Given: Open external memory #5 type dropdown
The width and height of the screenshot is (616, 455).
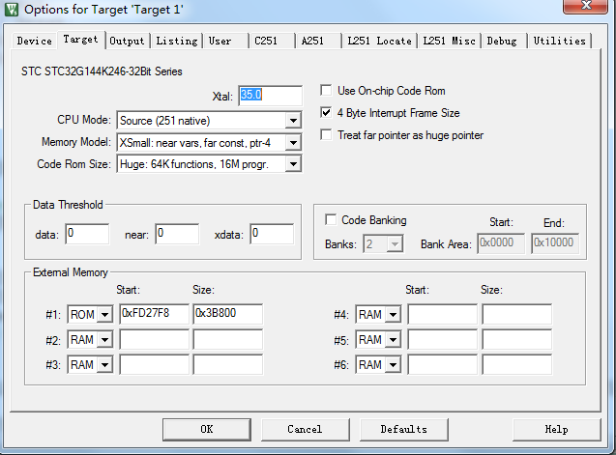Looking at the screenshot, I should pyautogui.click(x=394, y=340).
